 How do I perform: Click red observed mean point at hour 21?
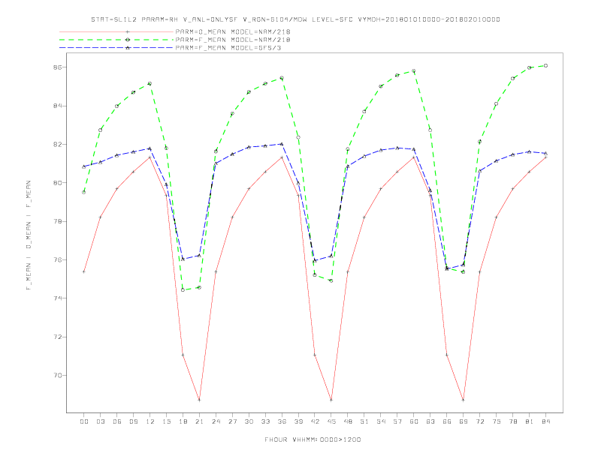199,400
